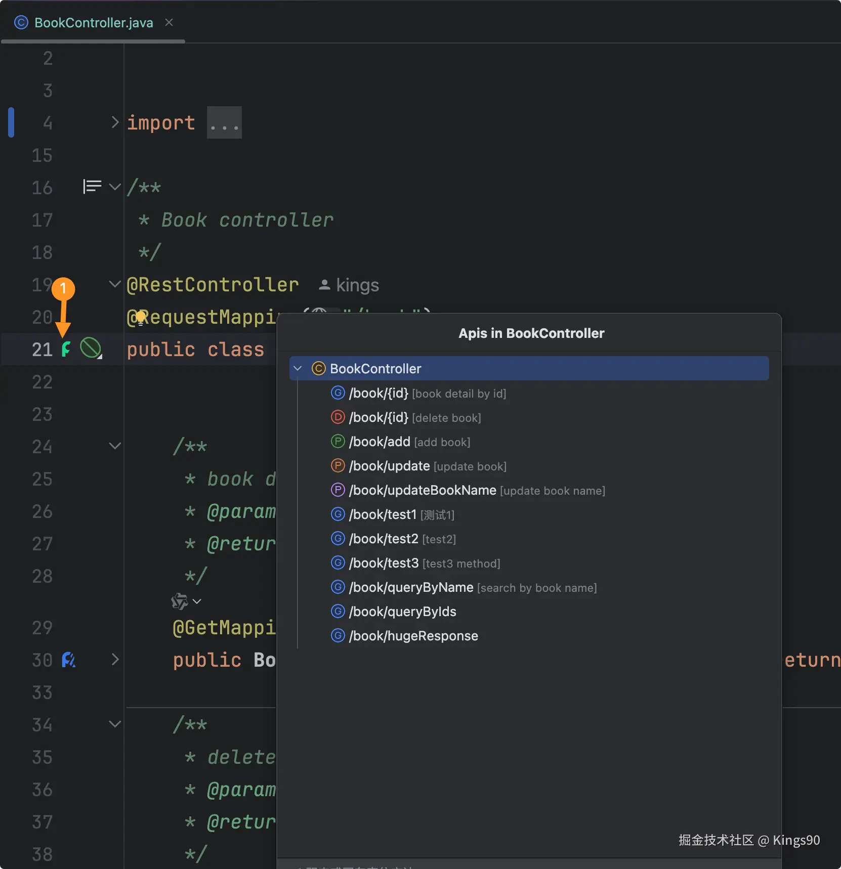Click the AI assistant icon above @GetMapping
The image size is (841, 869).
coord(180,601)
